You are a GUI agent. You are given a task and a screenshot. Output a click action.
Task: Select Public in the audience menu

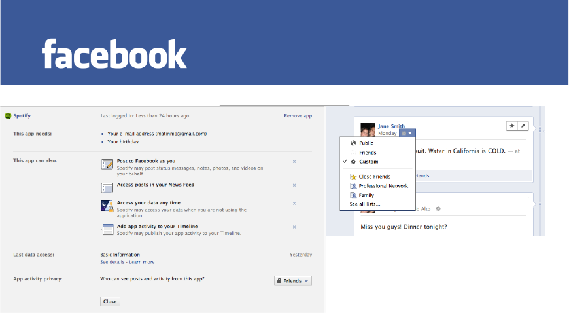click(x=366, y=143)
